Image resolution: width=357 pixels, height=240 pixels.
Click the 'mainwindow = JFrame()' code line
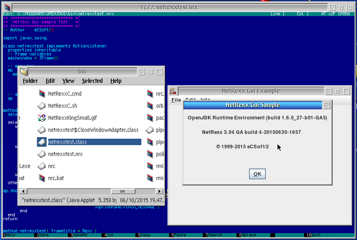click(33, 58)
